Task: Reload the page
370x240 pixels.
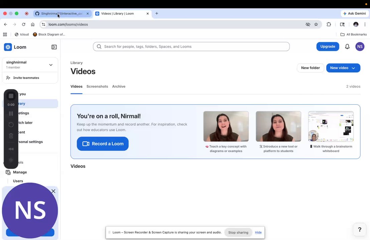Action: point(24,24)
